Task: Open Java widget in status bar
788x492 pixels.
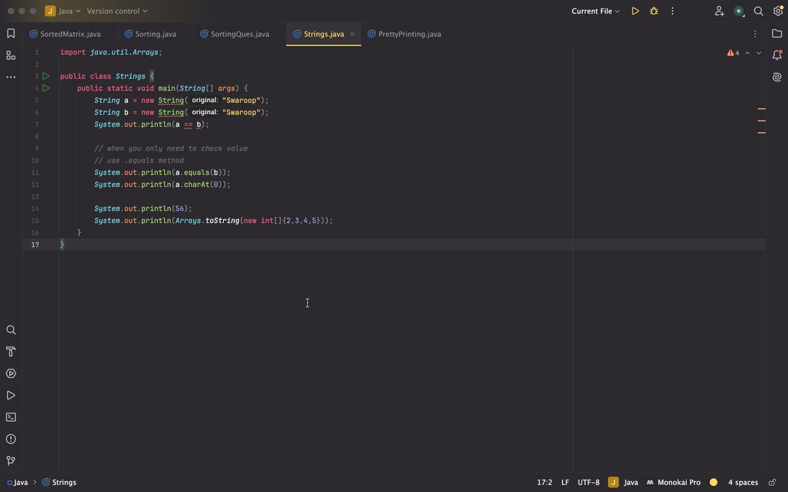Action: 623,482
